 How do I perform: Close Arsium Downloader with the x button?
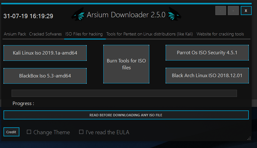pos(246,11)
